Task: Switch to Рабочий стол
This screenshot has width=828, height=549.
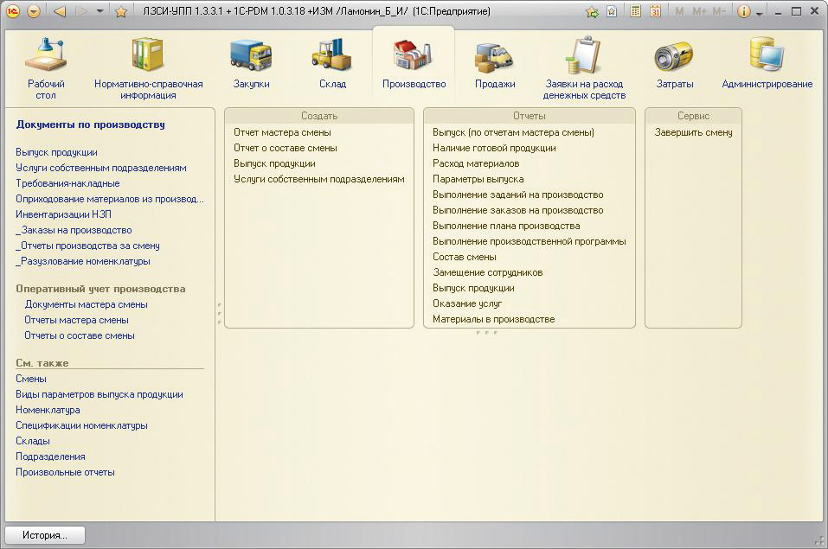Action: point(46,64)
